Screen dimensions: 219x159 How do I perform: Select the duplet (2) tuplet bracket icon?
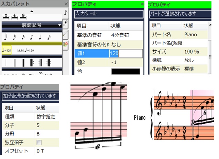(6, 16)
